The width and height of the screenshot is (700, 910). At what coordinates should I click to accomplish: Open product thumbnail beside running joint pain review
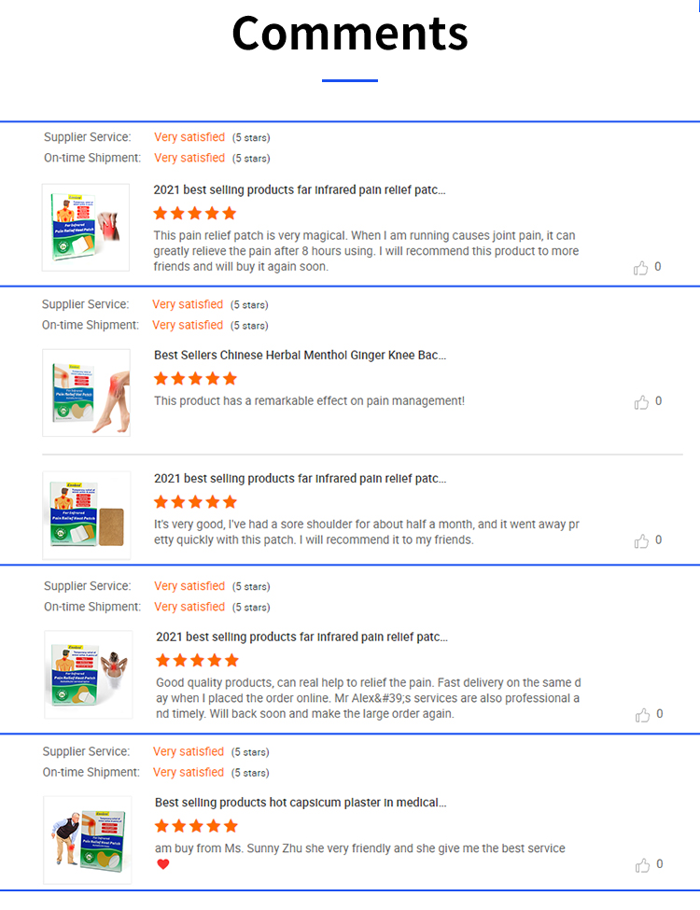tap(86, 228)
